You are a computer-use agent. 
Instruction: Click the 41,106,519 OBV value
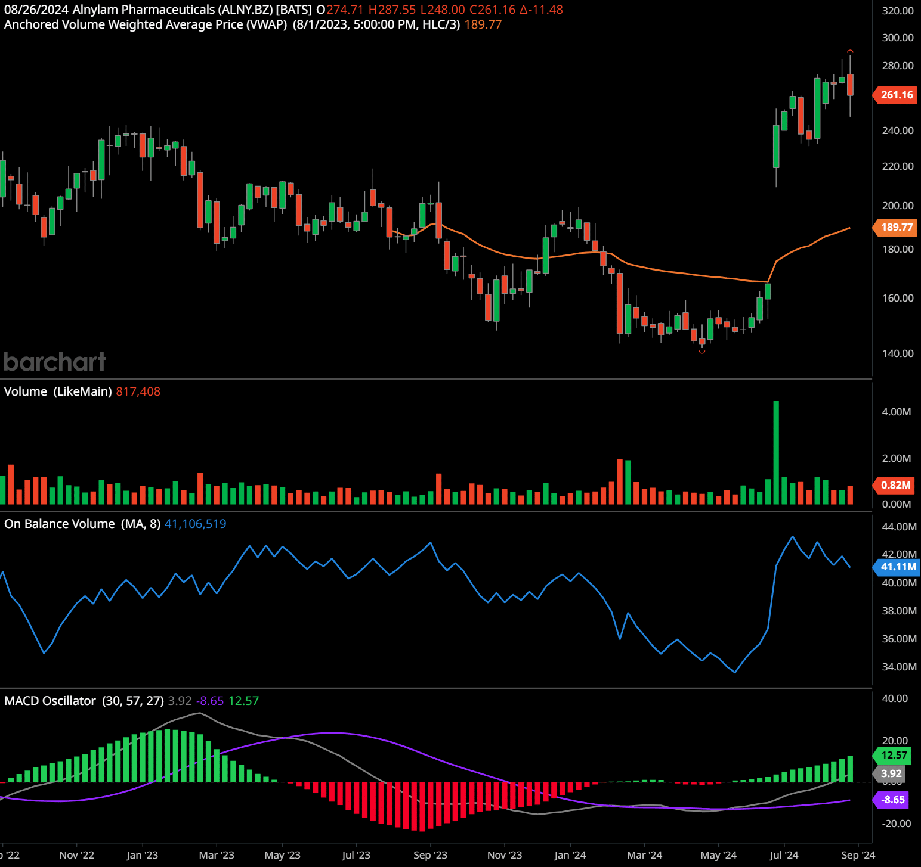[x=195, y=524]
